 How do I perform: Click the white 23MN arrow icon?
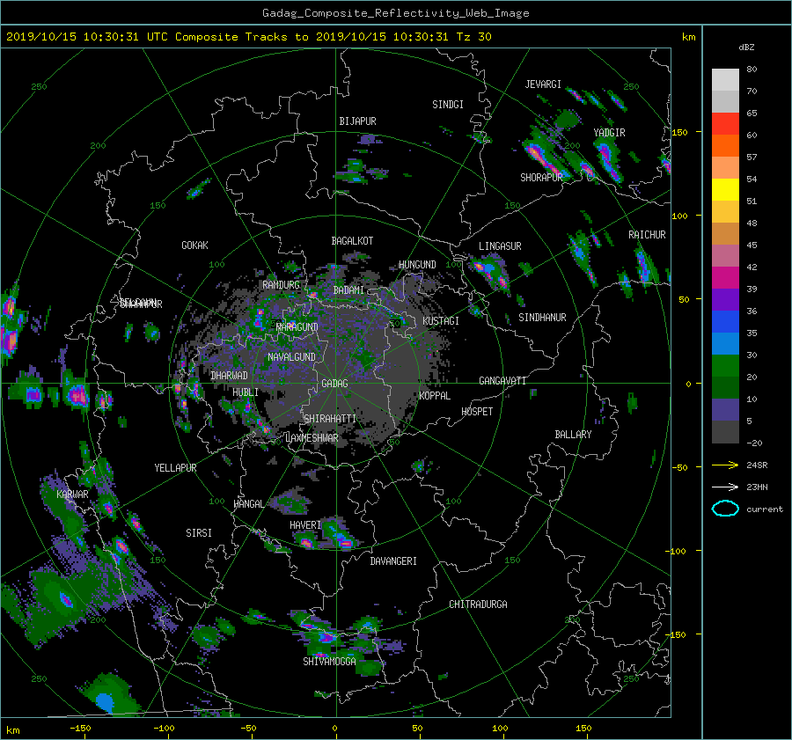click(725, 487)
